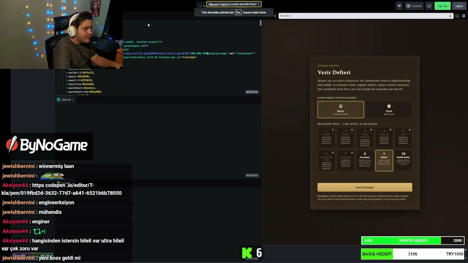Click the Takipçi Hedefi progress bar
The width and height of the screenshot is (468, 263).
coord(413,240)
